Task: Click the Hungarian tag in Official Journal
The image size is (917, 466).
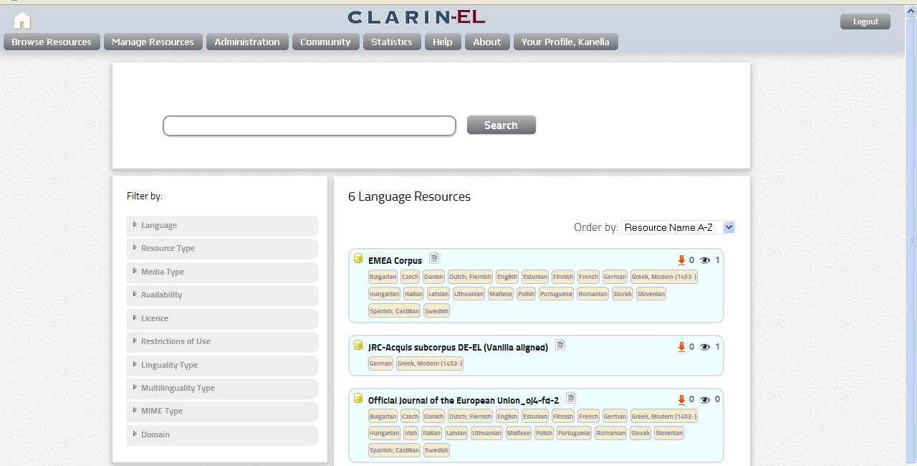Action: coord(384,433)
